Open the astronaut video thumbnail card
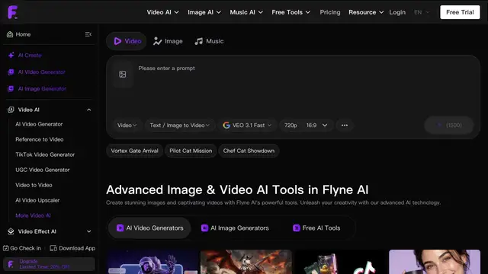 coord(152,262)
